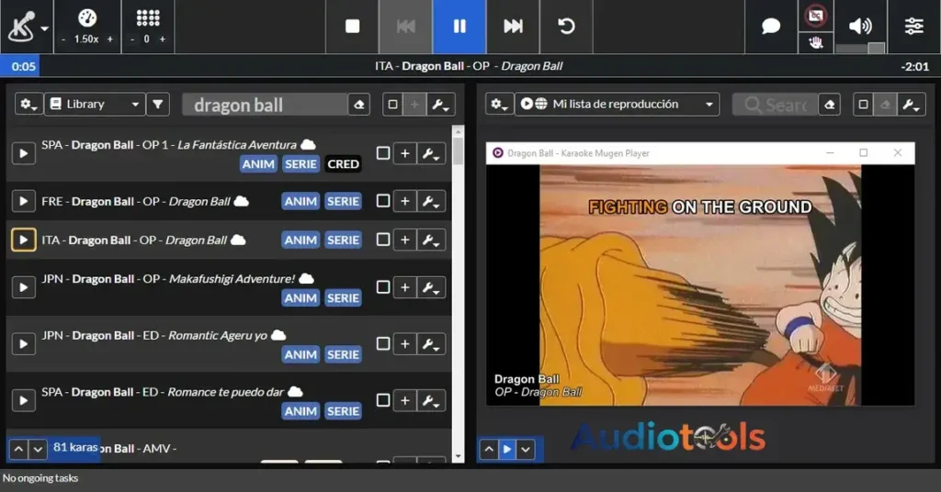
Task: Open the settings sliders icon
Action: click(914, 27)
